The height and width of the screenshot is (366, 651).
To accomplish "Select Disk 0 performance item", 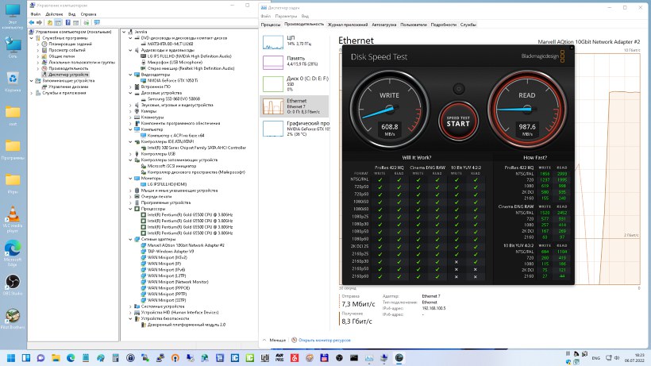I will [x=273, y=83].
